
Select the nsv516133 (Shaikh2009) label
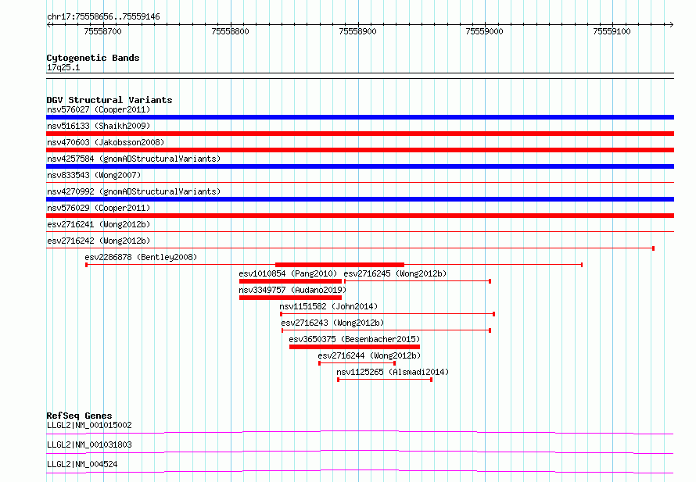[99, 126]
